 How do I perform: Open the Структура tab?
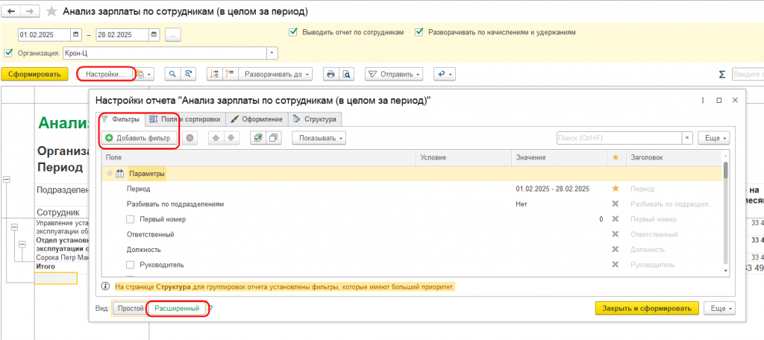point(316,119)
